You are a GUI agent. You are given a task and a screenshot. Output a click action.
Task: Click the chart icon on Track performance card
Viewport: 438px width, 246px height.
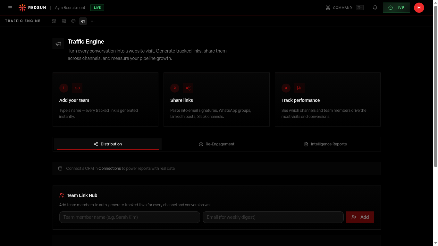coord(299,88)
